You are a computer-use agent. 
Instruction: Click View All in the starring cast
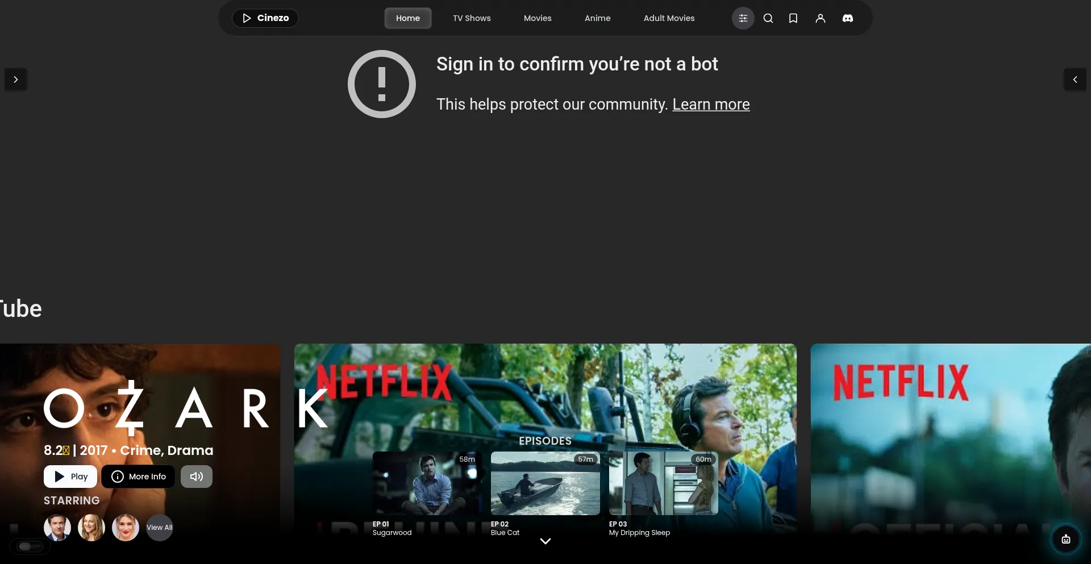click(160, 528)
